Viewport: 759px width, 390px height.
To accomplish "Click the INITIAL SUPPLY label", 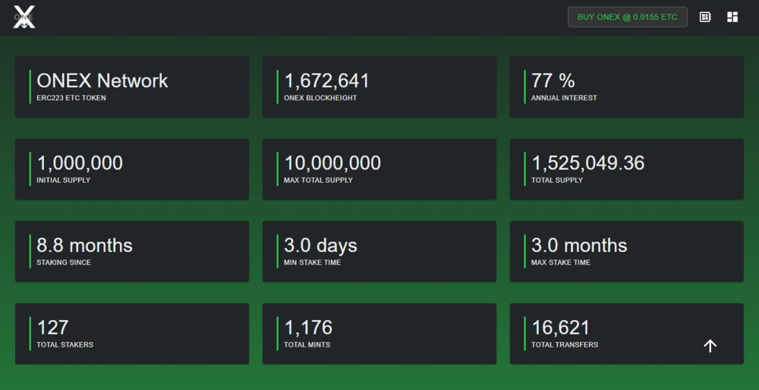I will tap(64, 181).
